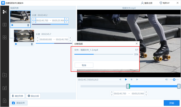Click the Clear List button

[18, 96]
